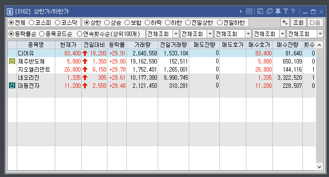
Task: Click the scrollbar down arrow
Action: 320,167
